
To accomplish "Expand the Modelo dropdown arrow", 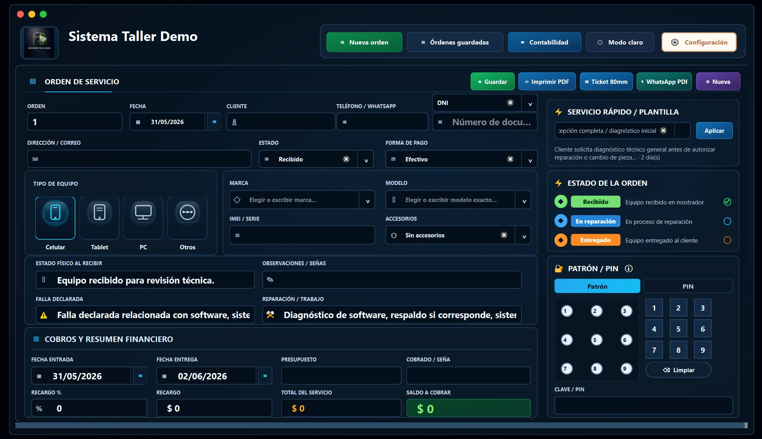I will pyautogui.click(x=524, y=200).
